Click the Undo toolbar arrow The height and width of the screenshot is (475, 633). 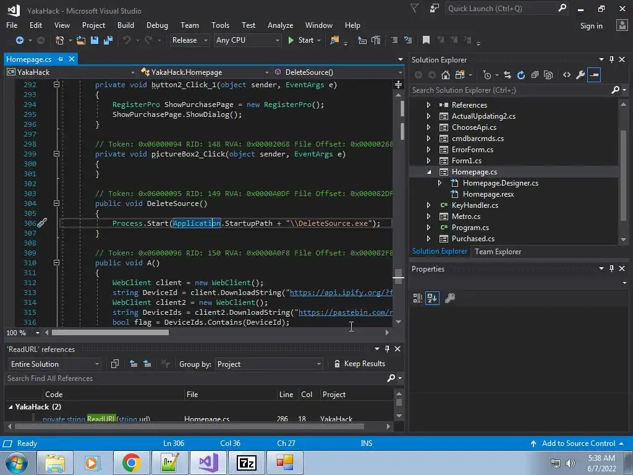coord(127,40)
